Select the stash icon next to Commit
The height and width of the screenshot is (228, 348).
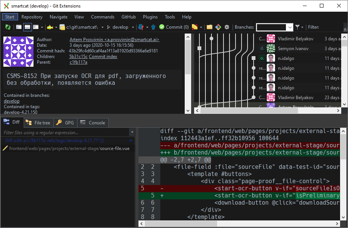point(194,27)
